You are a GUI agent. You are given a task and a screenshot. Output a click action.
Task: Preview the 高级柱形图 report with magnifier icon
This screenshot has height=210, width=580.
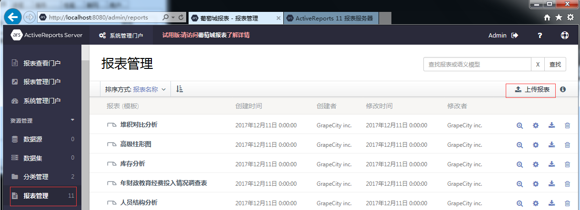pyautogui.click(x=520, y=144)
